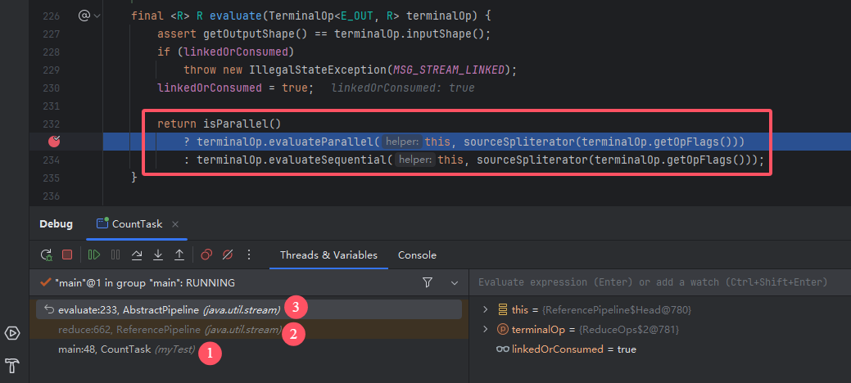Open the Build hammer tool window
Image resolution: width=851 pixels, height=383 pixels.
[12, 365]
